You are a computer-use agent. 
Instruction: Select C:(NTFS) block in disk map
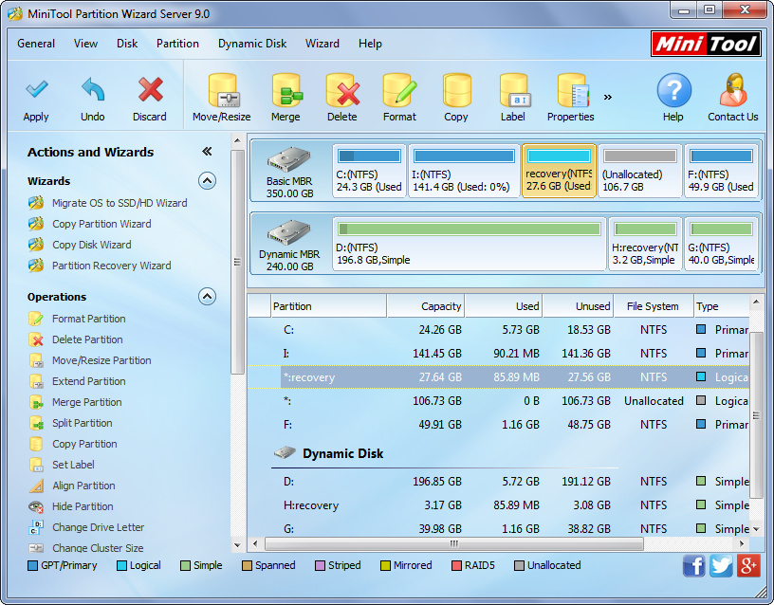369,171
